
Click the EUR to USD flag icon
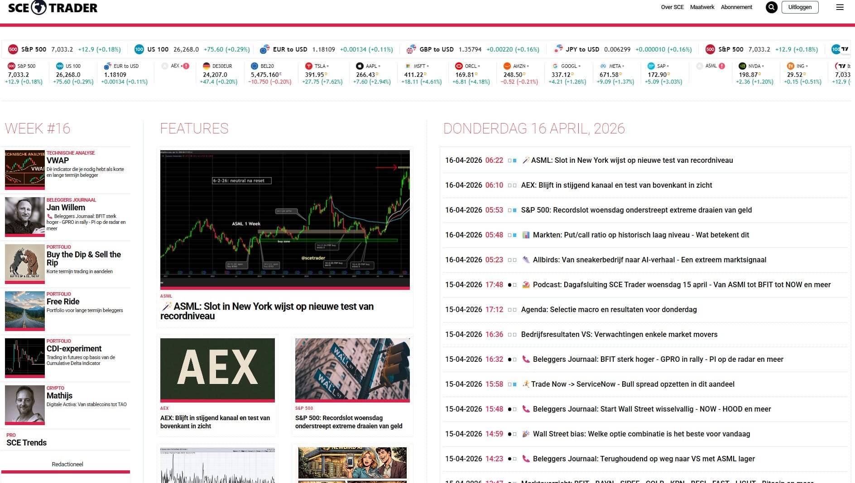(x=265, y=49)
